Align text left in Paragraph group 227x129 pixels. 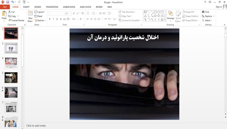[x=88, y=19]
